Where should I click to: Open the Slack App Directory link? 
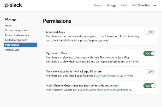pyautogui.click(x=106, y=76)
